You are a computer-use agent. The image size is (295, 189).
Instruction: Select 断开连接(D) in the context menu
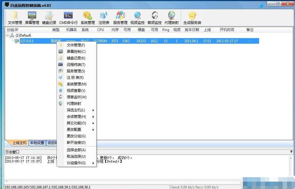(x=76, y=143)
